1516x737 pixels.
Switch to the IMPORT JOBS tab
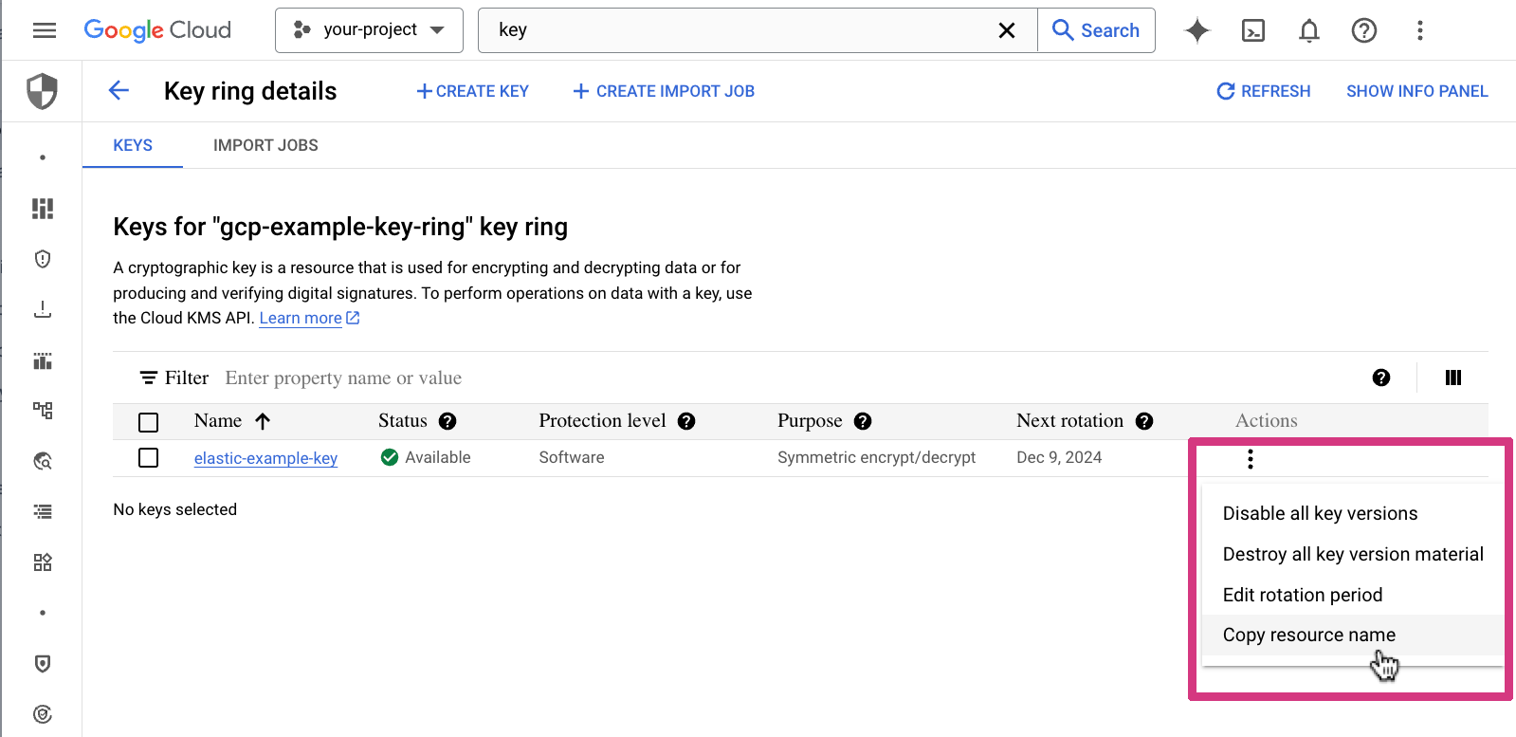[265, 145]
